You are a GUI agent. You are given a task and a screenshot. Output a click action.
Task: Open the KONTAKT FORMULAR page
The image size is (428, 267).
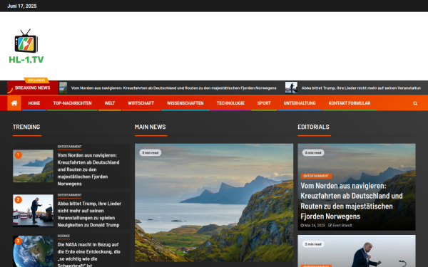point(350,103)
